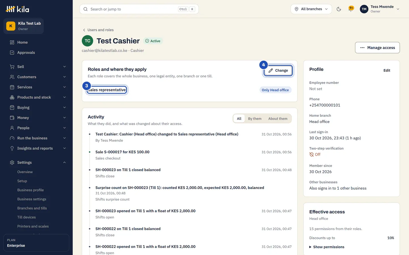The width and height of the screenshot is (409, 255).
Task: Click the Only Head office scope badge
Action: pyautogui.click(x=275, y=90)
